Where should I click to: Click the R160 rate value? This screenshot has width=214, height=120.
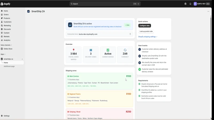(x=129, y=94)
